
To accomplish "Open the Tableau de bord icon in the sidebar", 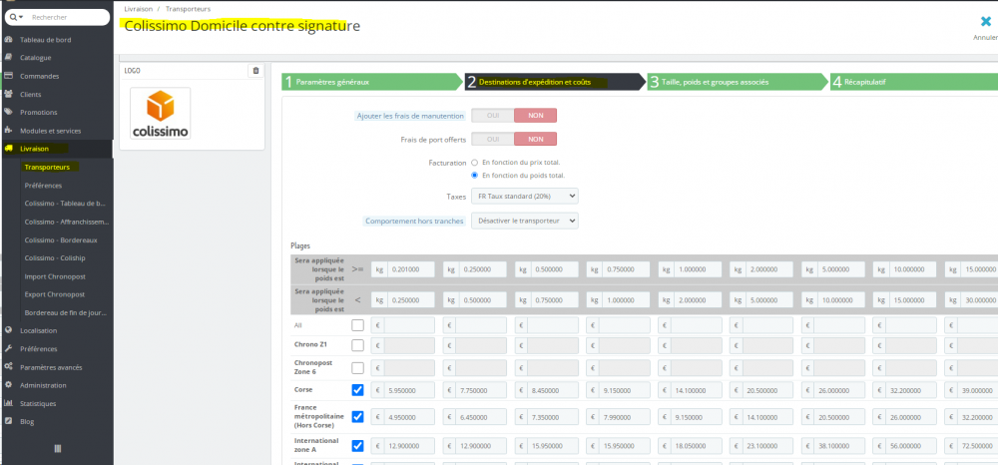I will click(8, 40).
